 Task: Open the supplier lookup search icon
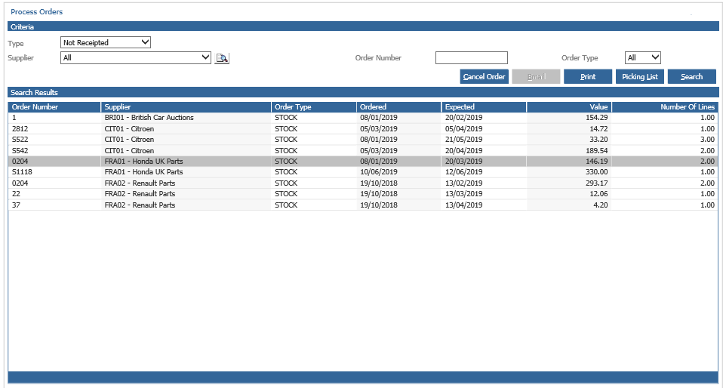[222, 58]
